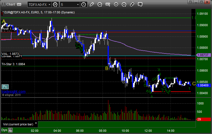Image resolution: width=212 pixels, height=134 pixels.
Task: Maximize the chart window
Action: (201, 2)
